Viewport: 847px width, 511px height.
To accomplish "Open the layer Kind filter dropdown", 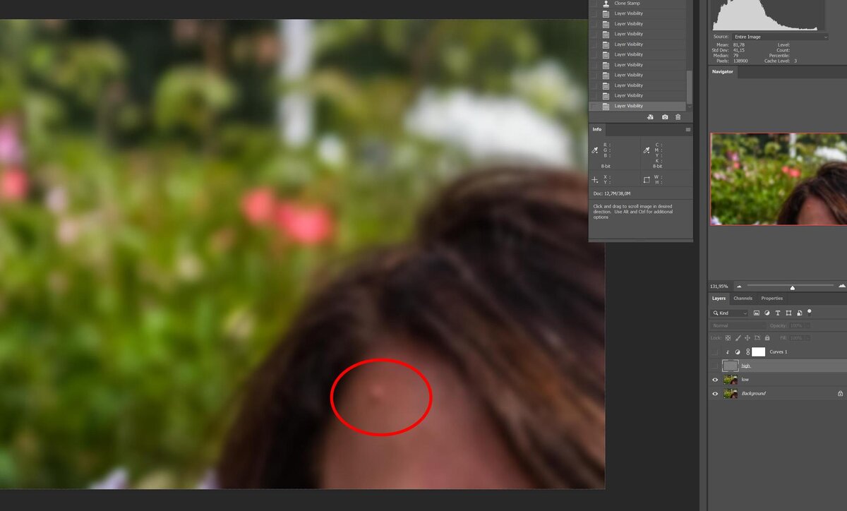I will click(729, 313).
